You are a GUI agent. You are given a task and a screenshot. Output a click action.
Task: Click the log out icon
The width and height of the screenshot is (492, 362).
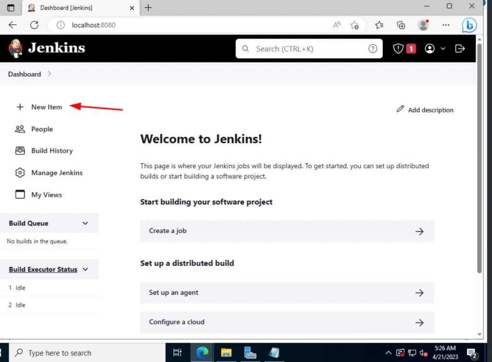(460, 48)
